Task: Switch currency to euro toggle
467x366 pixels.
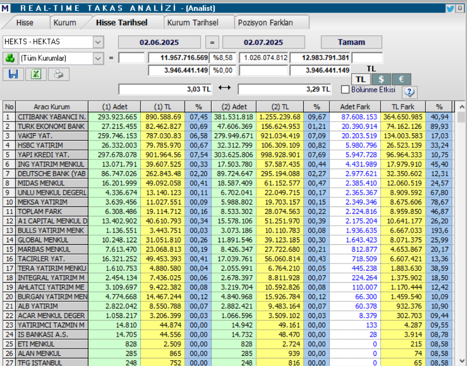Action: point(401,79)
